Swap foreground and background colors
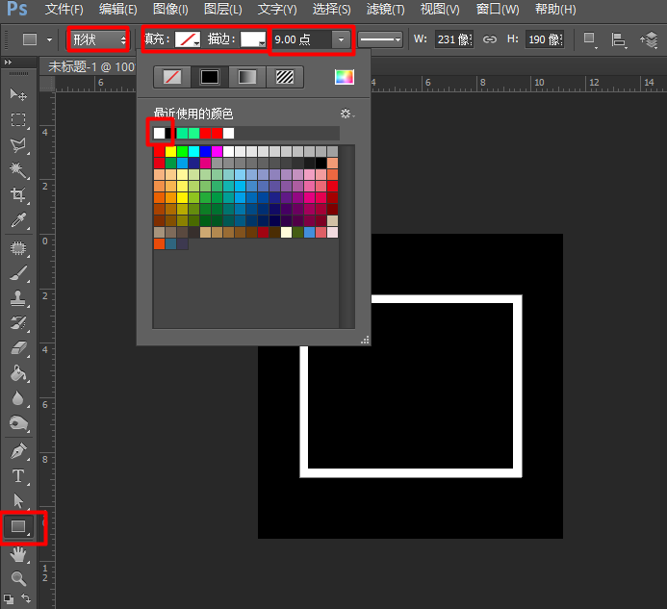The height and width of the screenshot is (609, 667). [26, 598]
